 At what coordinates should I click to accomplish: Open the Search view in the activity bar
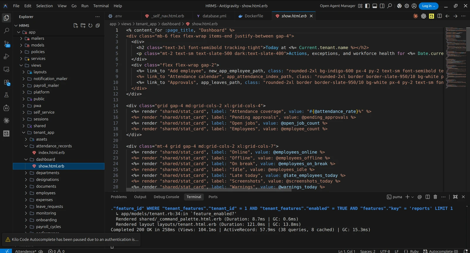[6, 30]
